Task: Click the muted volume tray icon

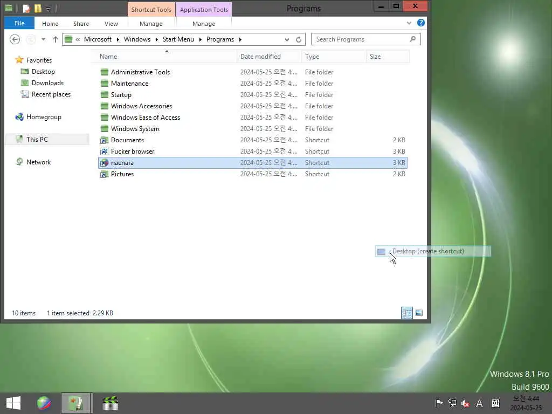Action: 465,403
